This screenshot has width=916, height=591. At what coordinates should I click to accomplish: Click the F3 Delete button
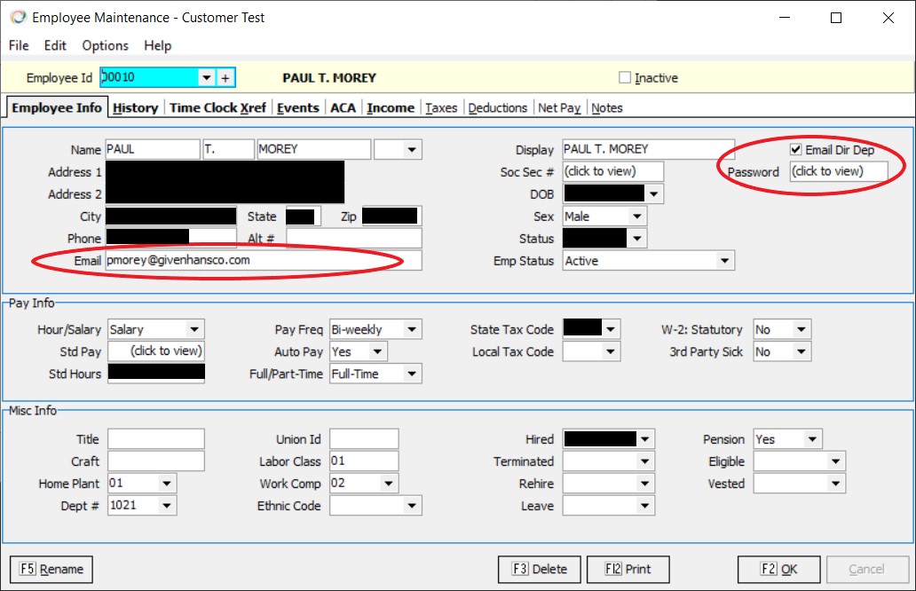tap(540, 569)
